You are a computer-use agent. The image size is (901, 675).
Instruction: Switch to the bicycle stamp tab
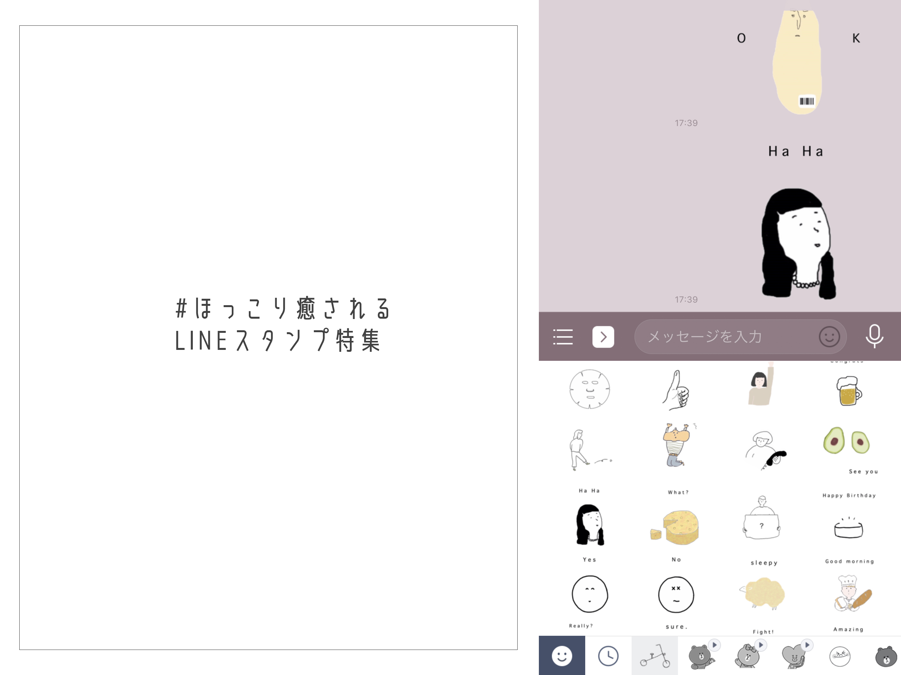click(653, 656)
